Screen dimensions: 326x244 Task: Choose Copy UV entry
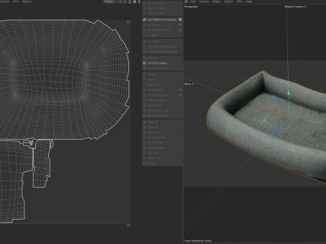pyautogui.click(x=162, y=122)
